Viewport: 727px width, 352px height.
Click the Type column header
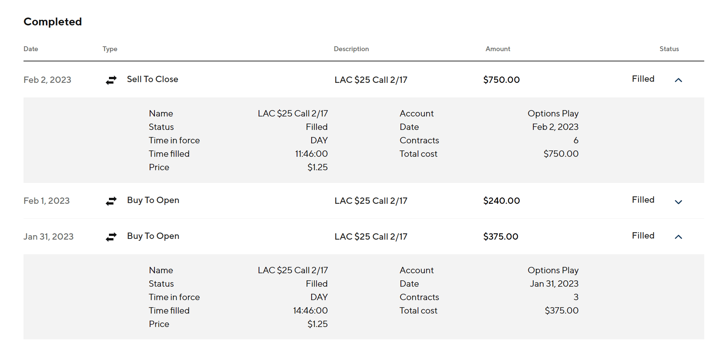110,49
